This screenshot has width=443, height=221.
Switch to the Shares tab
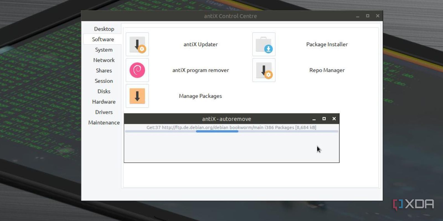point(104,70)
